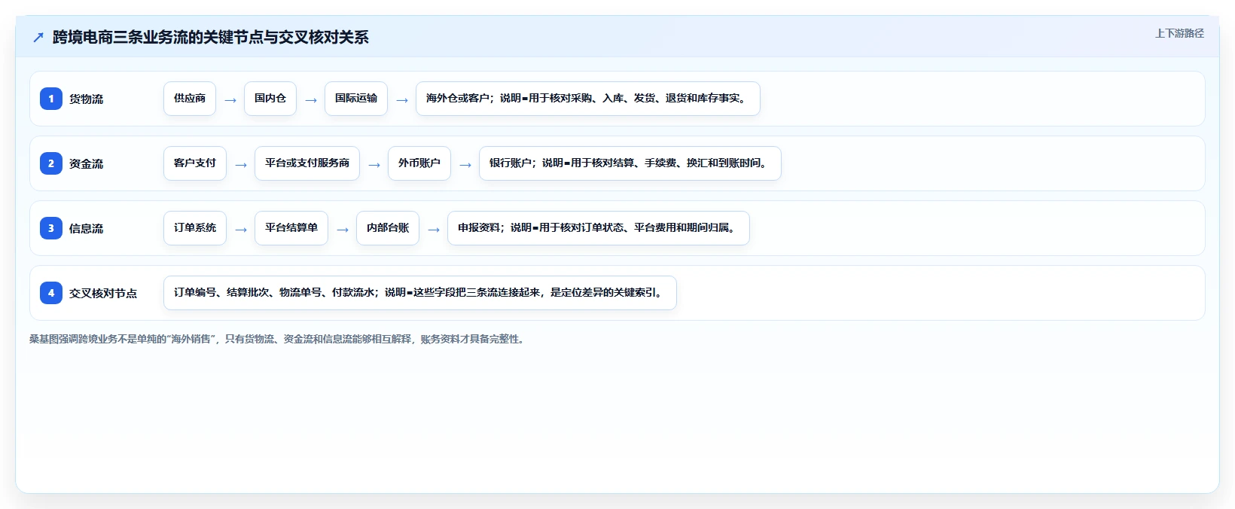Click the 上下游路径 label

click(1179, 33)
